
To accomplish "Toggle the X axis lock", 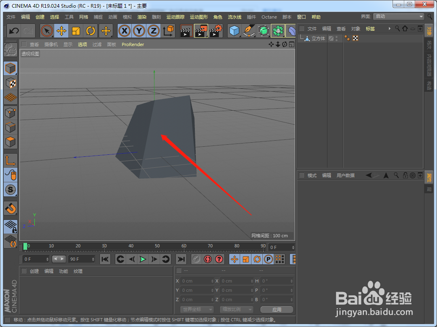I will 124,31.
